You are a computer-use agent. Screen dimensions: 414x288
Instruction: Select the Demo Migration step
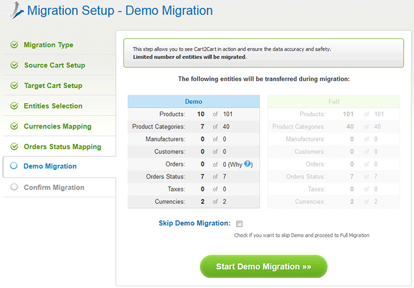[x=50, y=166]
